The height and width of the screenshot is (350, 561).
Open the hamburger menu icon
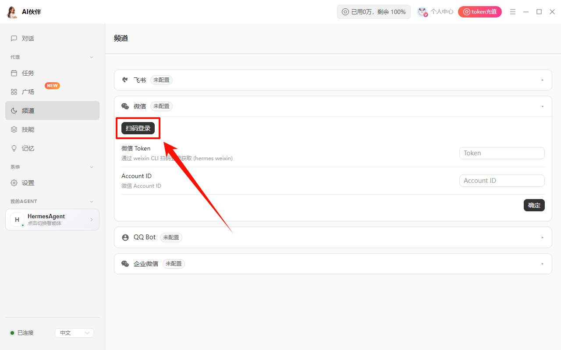tap(513, 12)
